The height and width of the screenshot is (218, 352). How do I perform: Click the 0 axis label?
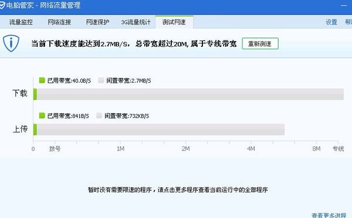coord(33,149)
